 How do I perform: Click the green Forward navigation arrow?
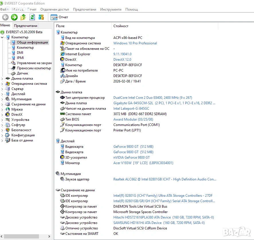pos(14,17)
